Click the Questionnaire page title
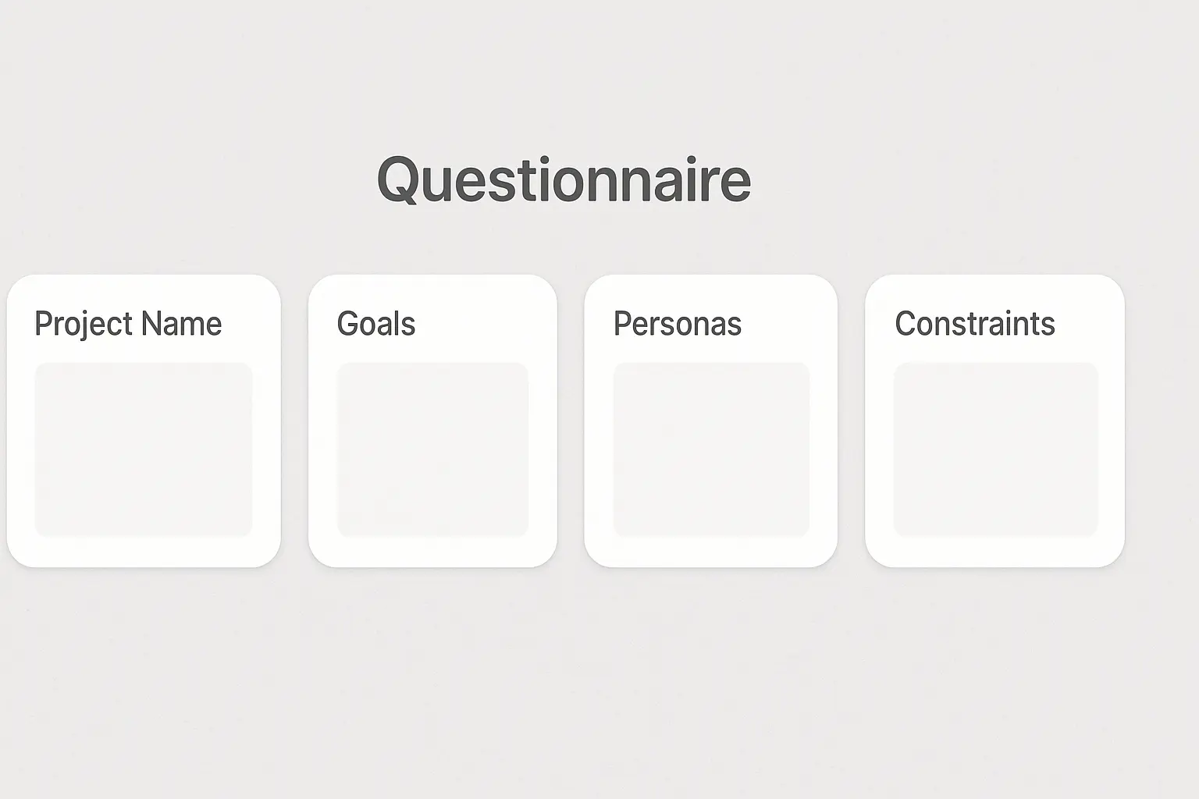Screen dimensions: 1199x799 point(564,179)
